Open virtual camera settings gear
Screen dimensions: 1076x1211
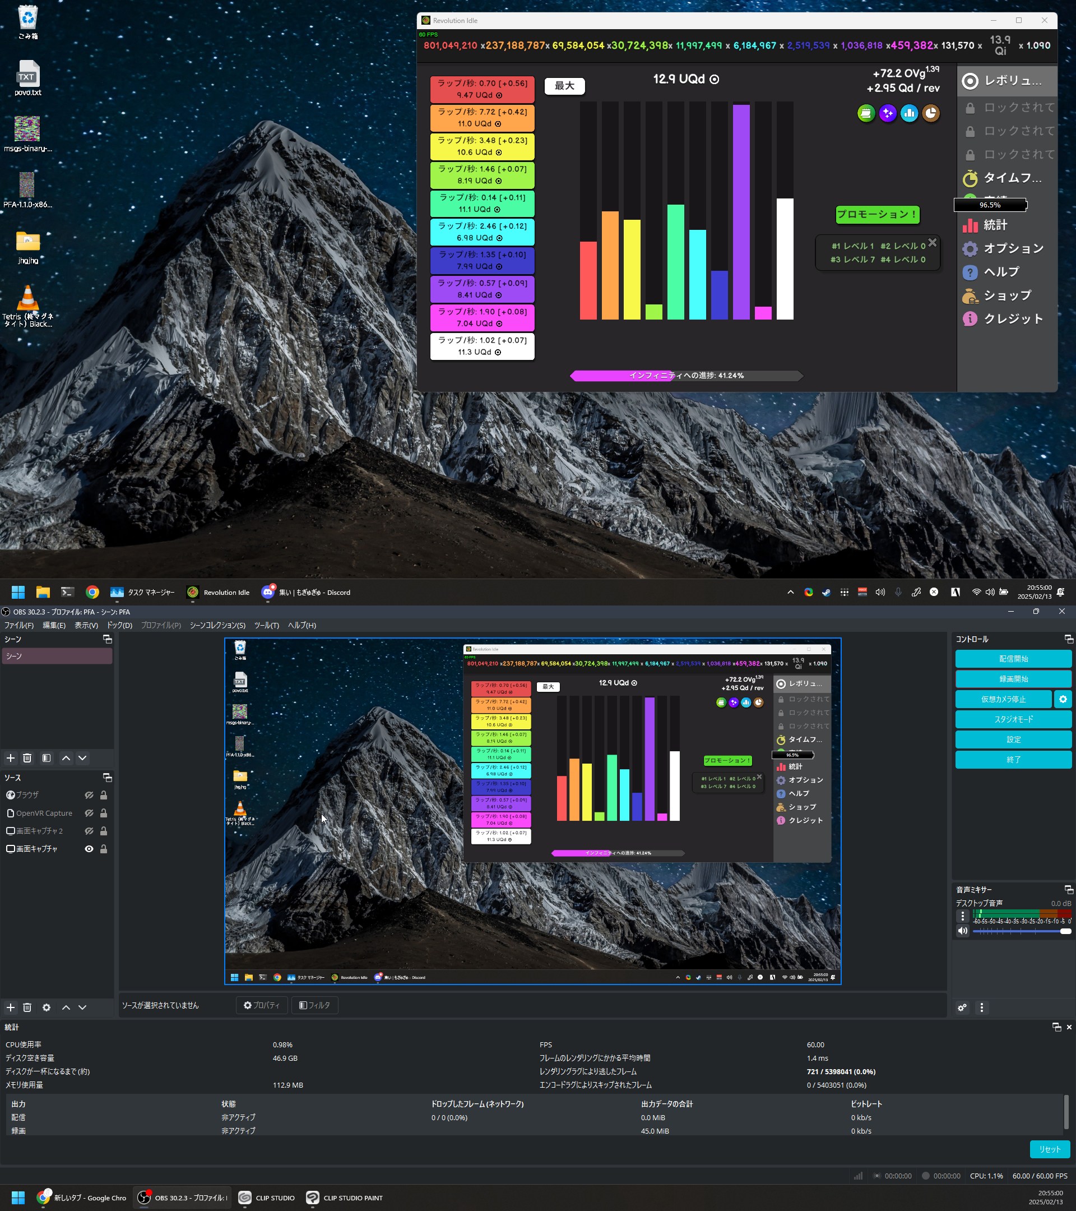[1063, 699]
